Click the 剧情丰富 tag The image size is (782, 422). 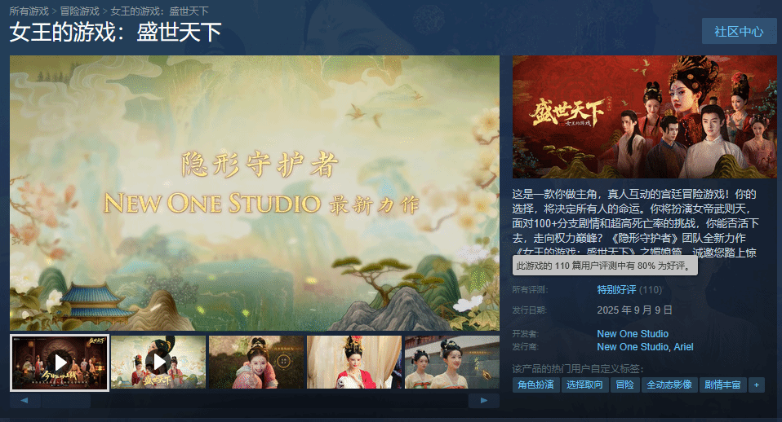click(722, 385)
